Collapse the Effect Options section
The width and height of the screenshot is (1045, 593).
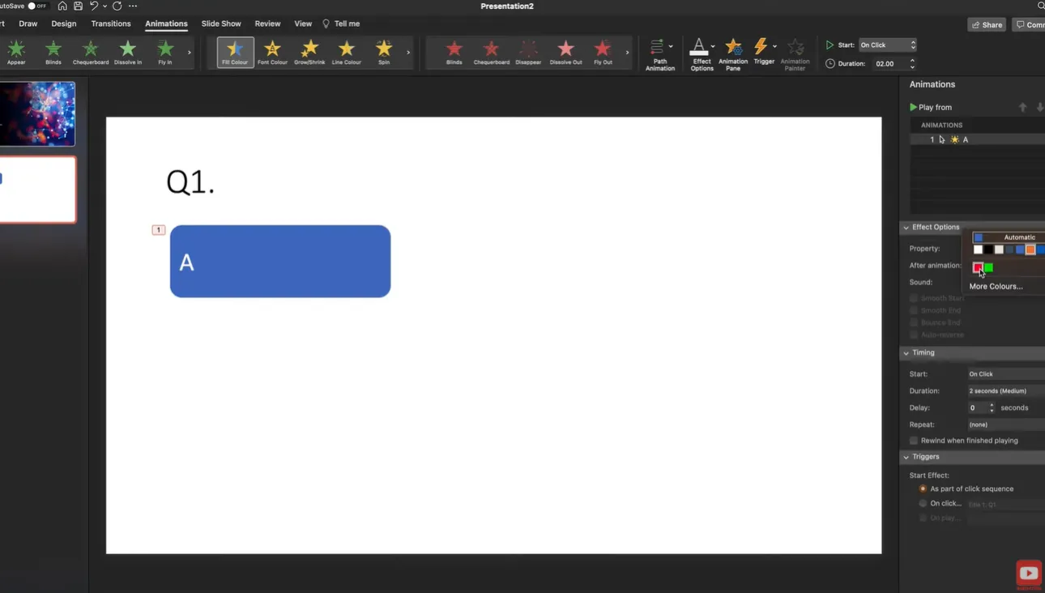point(906,228)
